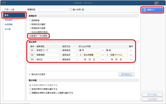Switch to the 利用情報 tab
Image resolution: width=166 pixels, height=104 pixels.
(x=9, y=24)
